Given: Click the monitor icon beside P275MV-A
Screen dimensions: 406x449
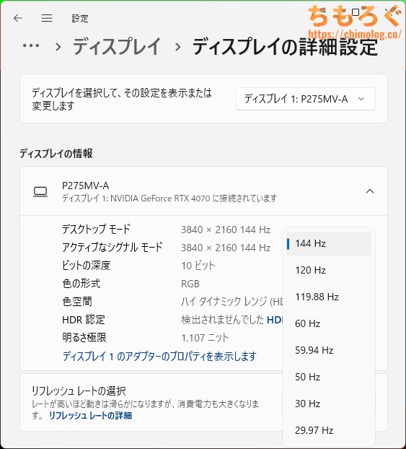Looking at the screenshot, I should coord(40,191).
